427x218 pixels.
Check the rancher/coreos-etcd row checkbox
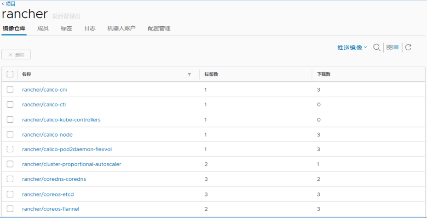click(10, 195)
